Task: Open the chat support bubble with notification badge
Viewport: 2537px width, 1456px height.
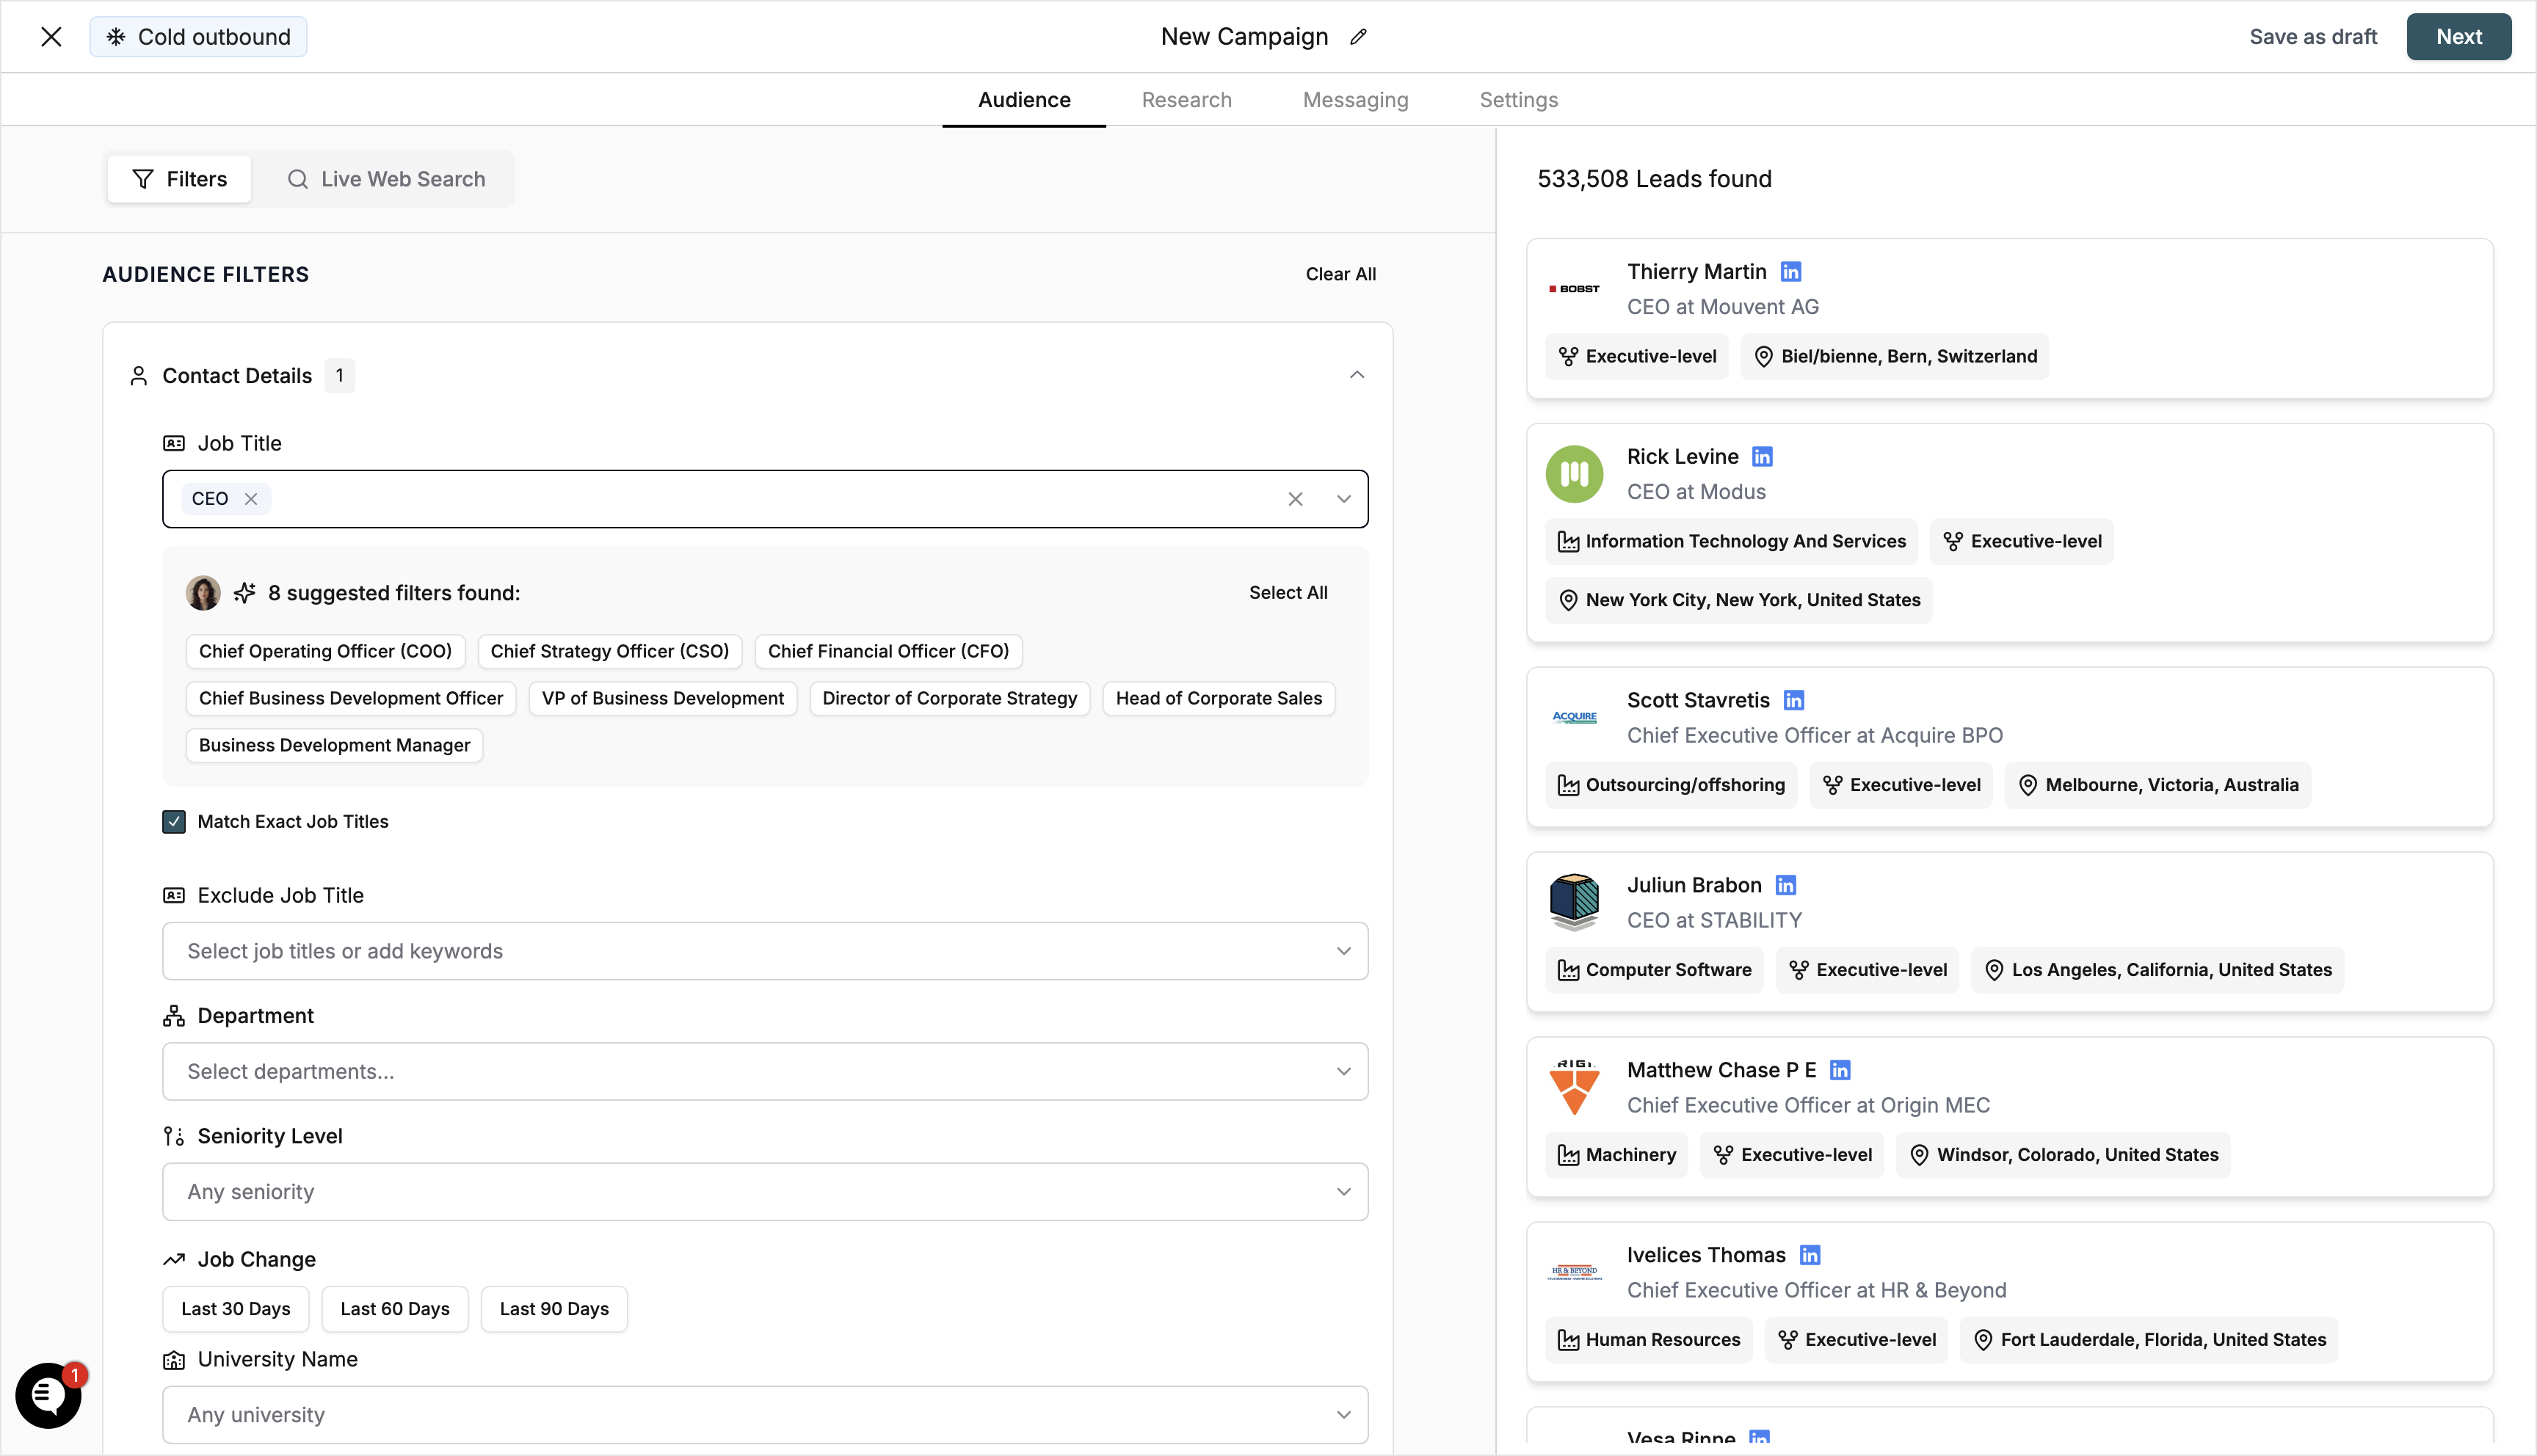Action: pos(48,1395)
